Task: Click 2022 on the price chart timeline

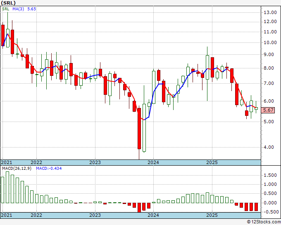Action: (x=36, y=162)
